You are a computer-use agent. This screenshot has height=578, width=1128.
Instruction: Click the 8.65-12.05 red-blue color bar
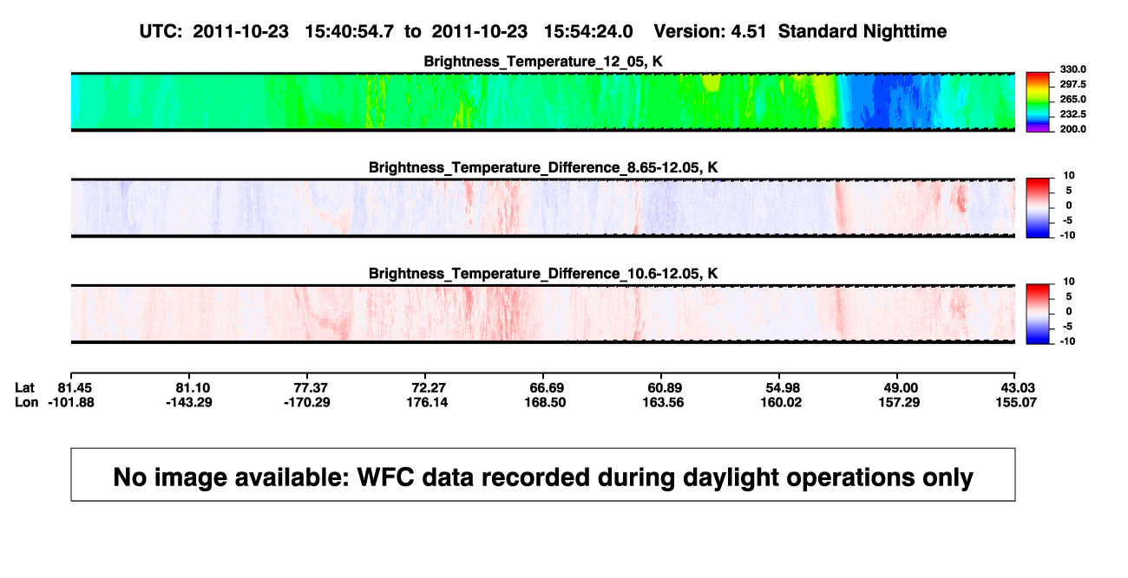(1039, 208)
